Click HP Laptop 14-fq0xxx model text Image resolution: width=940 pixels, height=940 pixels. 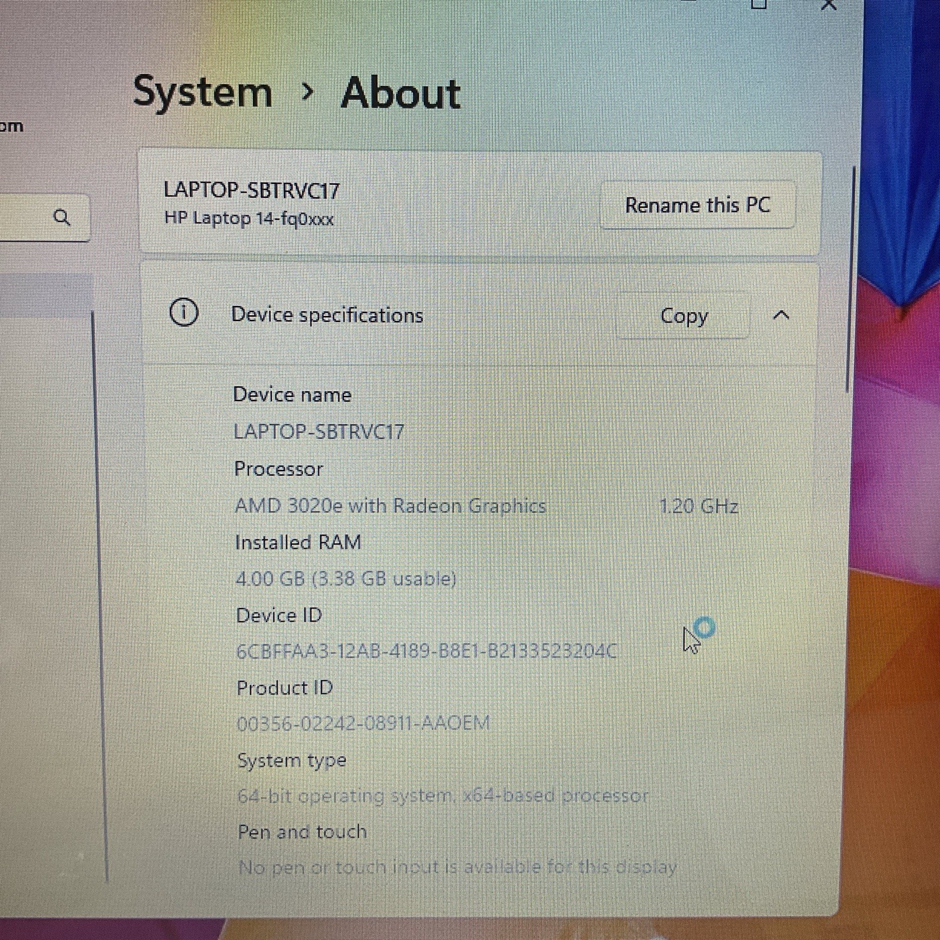coord(249,219)
